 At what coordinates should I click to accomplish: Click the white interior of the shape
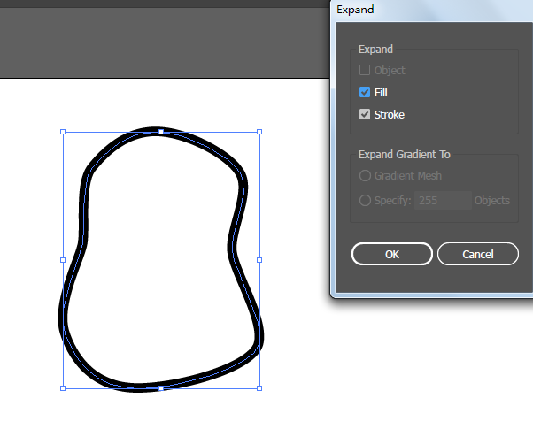pyautogui.click(x=159, y=265)
